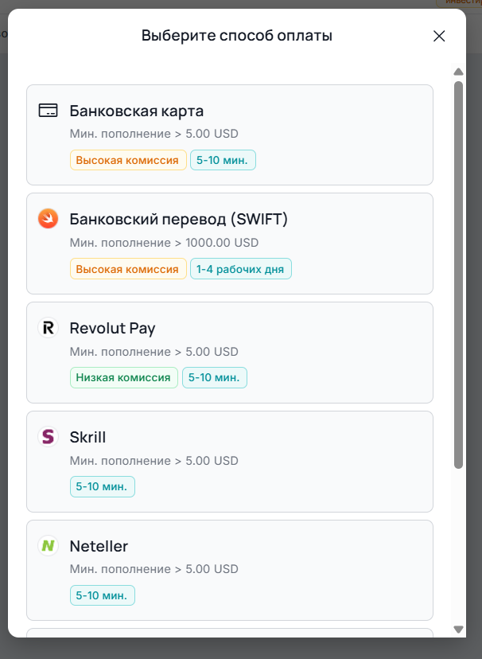Viewport: 482px width, 659px height.
Task: Click the Низкая комиссия tag
Action: point(123,378)
